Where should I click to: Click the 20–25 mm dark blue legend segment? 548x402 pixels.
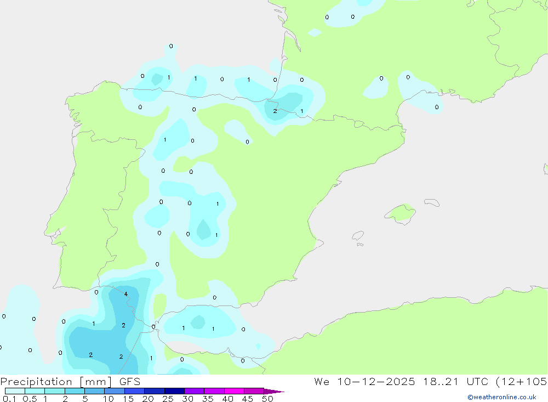tap(155, 391)
